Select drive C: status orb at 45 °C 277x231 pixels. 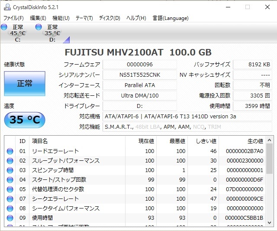tap(4, 27)
